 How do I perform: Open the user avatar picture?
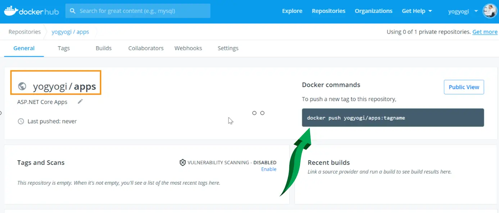pyautogui.click(x=489, y=11)
